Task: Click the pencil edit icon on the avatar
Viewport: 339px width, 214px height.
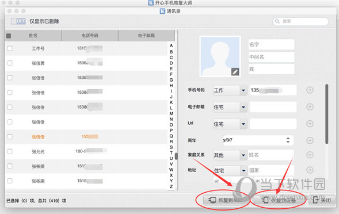Action: pyautogui.click(x=235, y=71)
